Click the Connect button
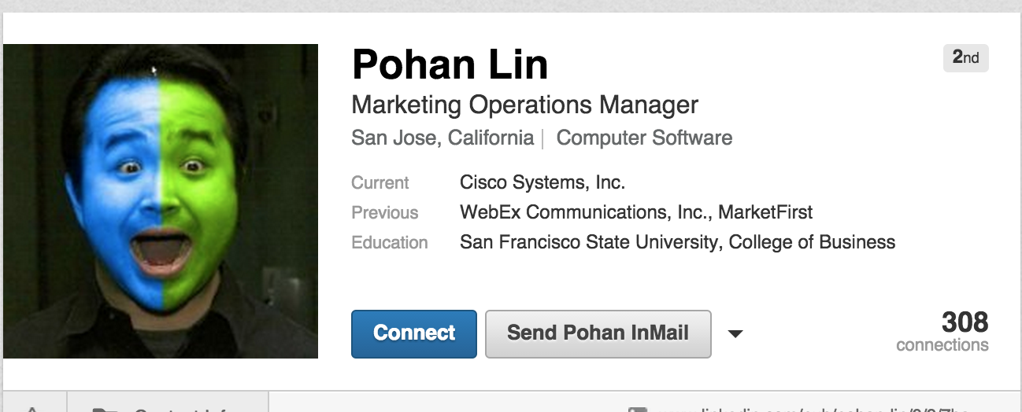 click(414, 333)
